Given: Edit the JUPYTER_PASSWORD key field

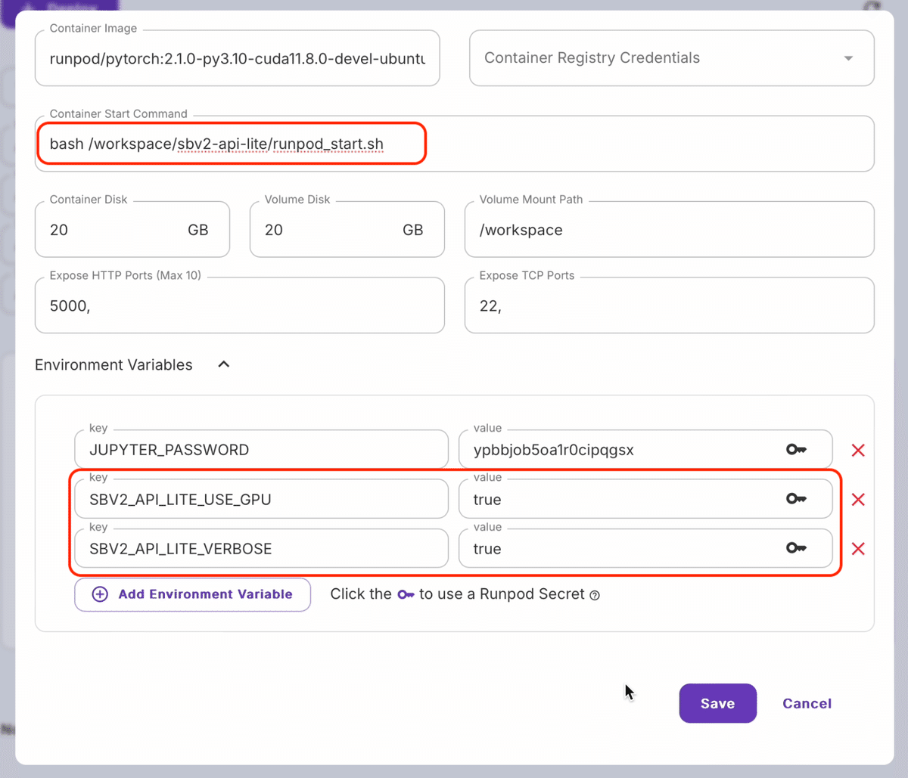Looking at the screenshot, I should (262, 450).
